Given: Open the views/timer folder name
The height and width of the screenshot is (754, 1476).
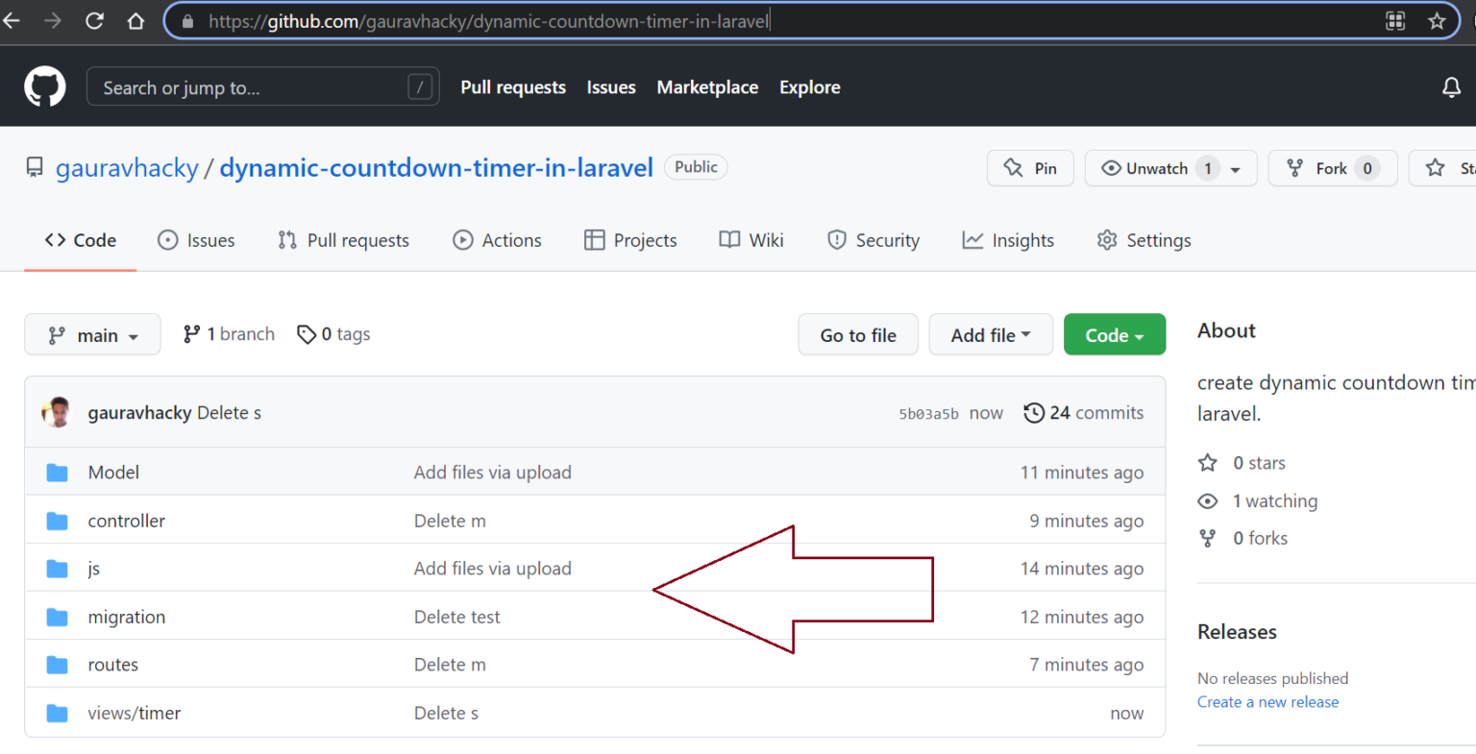Looking at the screenshot, I should click(134, 713).
